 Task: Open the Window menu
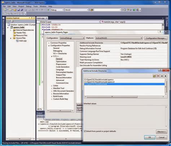[43, 7]
